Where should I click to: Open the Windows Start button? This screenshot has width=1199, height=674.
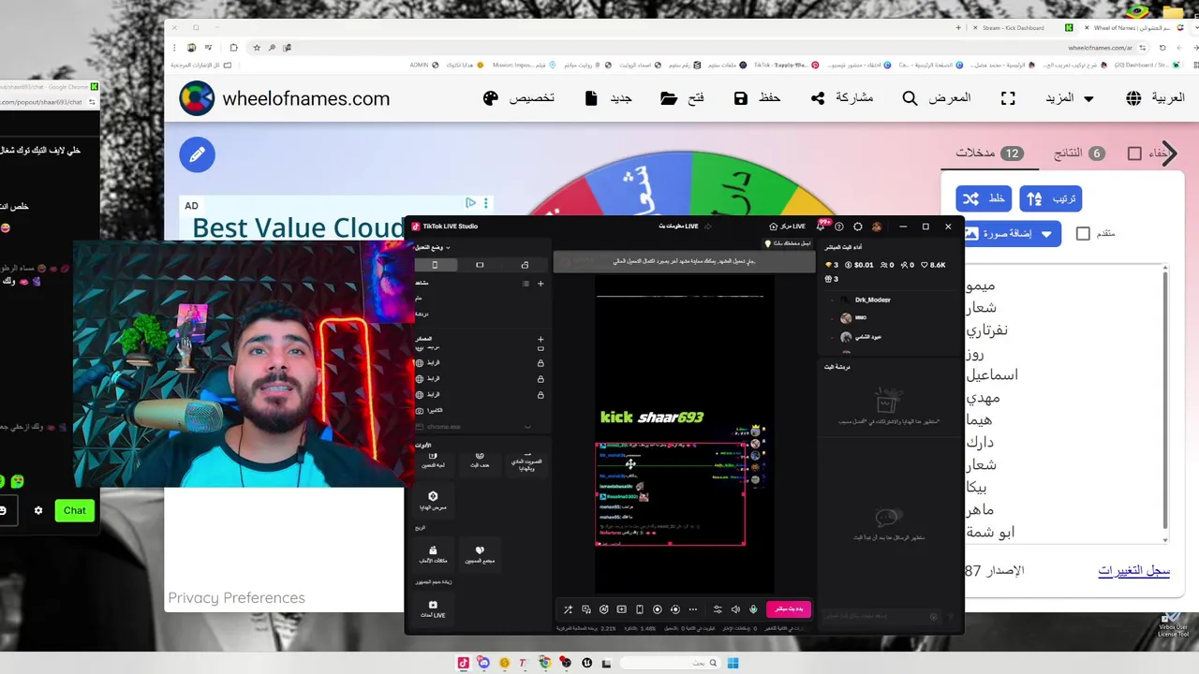point(733,663)
